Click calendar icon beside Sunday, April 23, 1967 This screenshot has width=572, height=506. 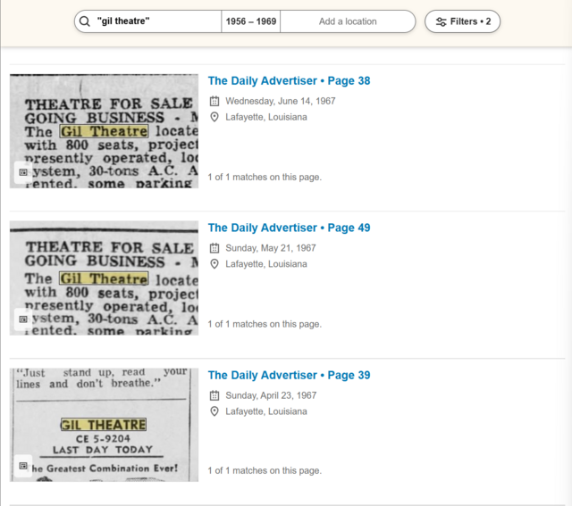[214, 395]
